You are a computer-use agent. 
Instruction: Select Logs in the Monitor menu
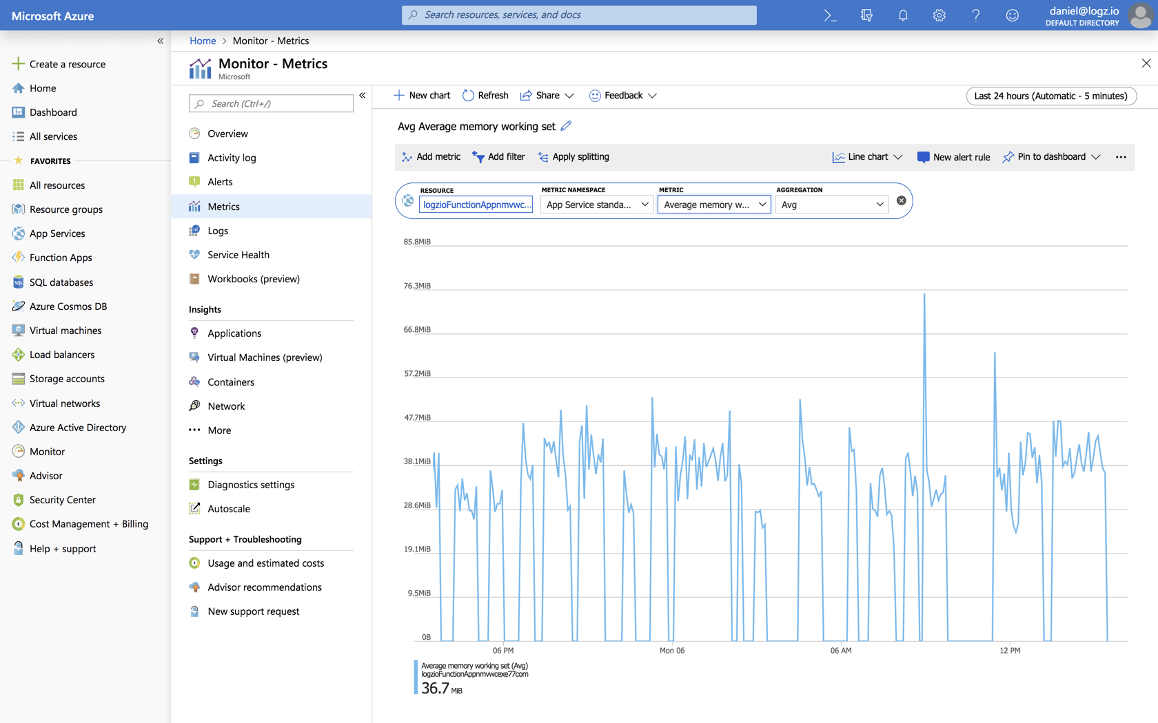coord(218,231)
